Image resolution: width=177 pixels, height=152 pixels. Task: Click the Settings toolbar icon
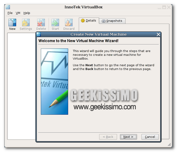(26, 23)
